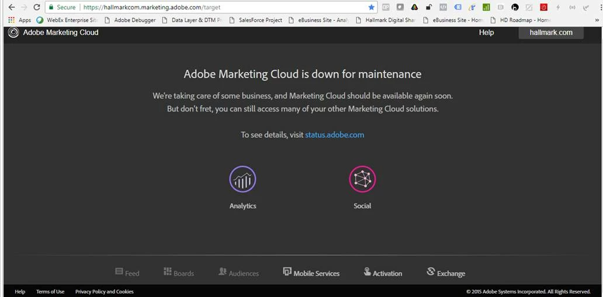Open the Boards item in footer
This screenshot has height=297, width=603.
pos(179,272)
